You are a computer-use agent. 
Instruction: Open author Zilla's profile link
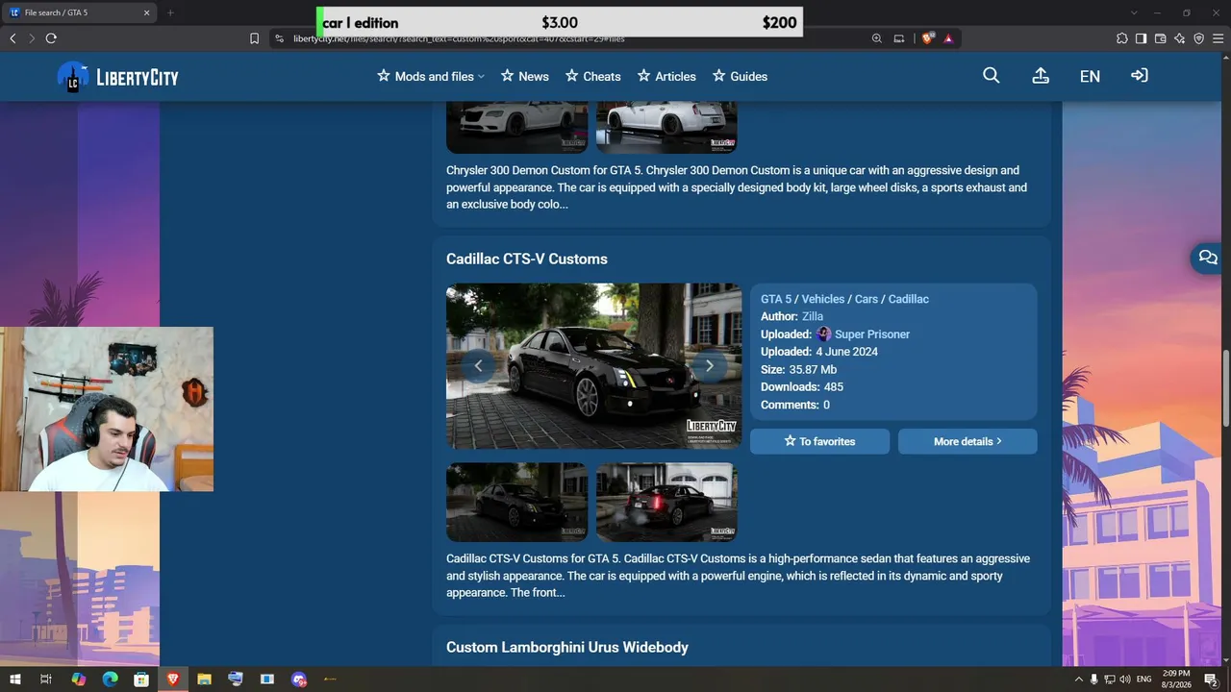click(x=813, y=316)
